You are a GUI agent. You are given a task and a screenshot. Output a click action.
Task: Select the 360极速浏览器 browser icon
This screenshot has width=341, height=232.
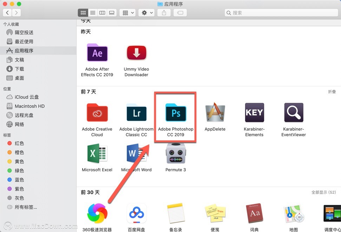coord(97,213)
